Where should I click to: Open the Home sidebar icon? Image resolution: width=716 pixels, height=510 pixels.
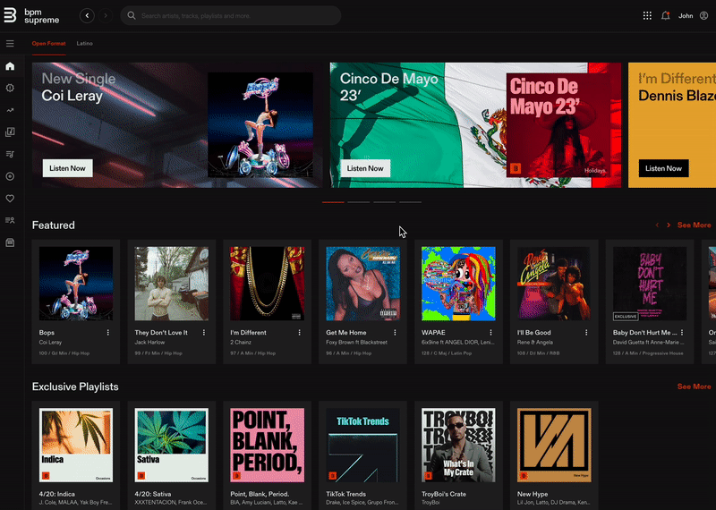tap(10, 66)
